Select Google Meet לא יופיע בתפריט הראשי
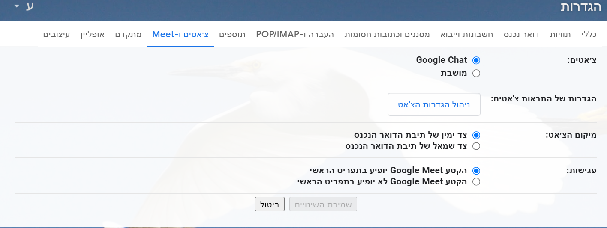Image resolution: width=607 pixels, height=228 pixels. (x=476, y=182)
